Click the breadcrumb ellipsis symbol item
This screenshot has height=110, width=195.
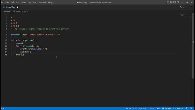(29, 12)
